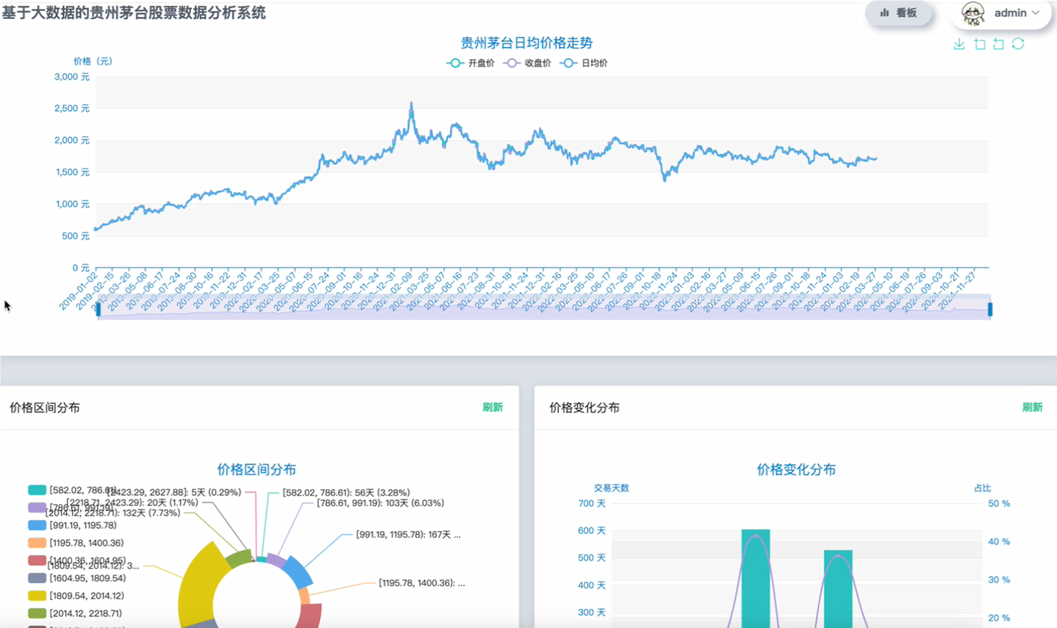This screenshot has height=628, width=1057.
Task: Click the 占比 axis title
Action: click(x=983, y=488)
